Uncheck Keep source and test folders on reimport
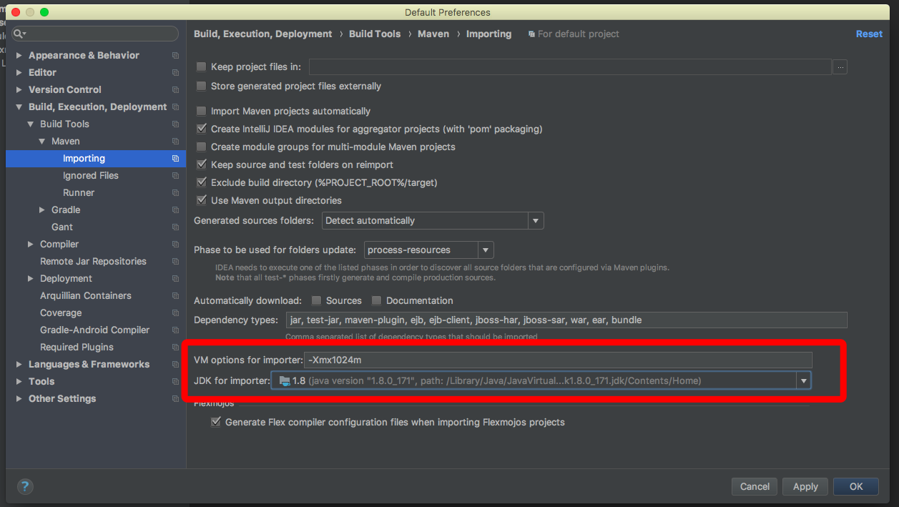This screenshot has height=507, width=899. pyautogui.click(x=202, y=165)
